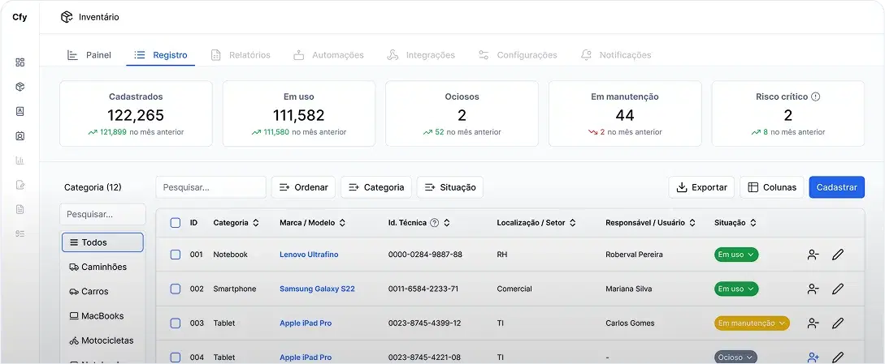Viewport: 885px width, 364px height.
Task: Select the checkbox for row 003 Tablet
Action: (176, 323)
